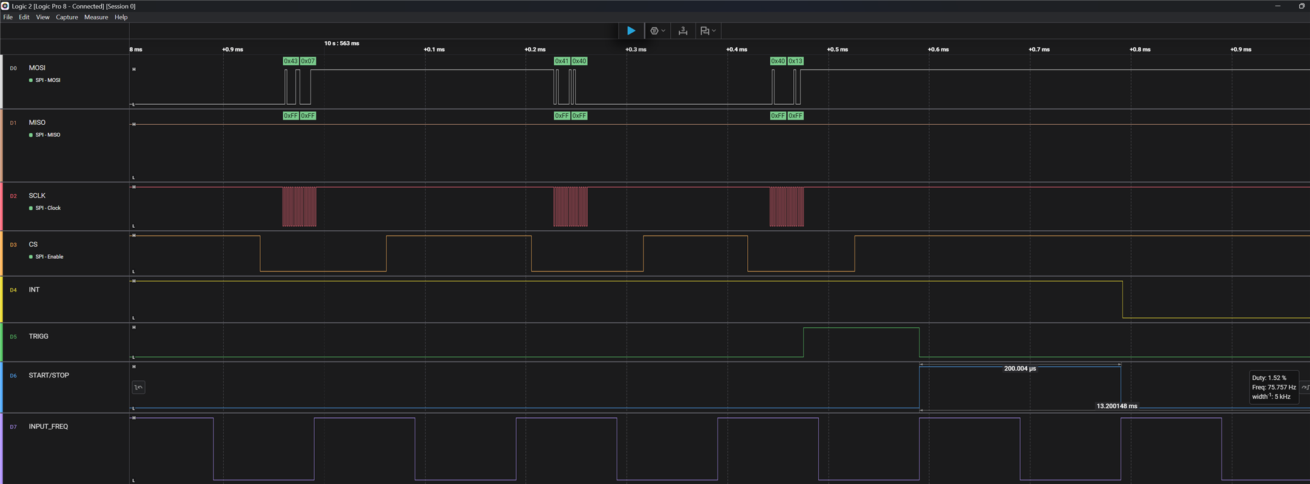Start capture with the blue play button
1310x484 pixels.
(631, 30)
